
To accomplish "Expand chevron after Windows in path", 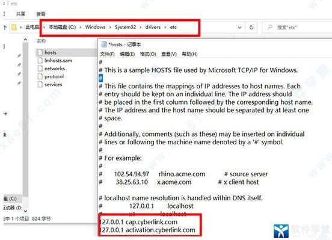I will pyautogui.click(x=110, y=27).
